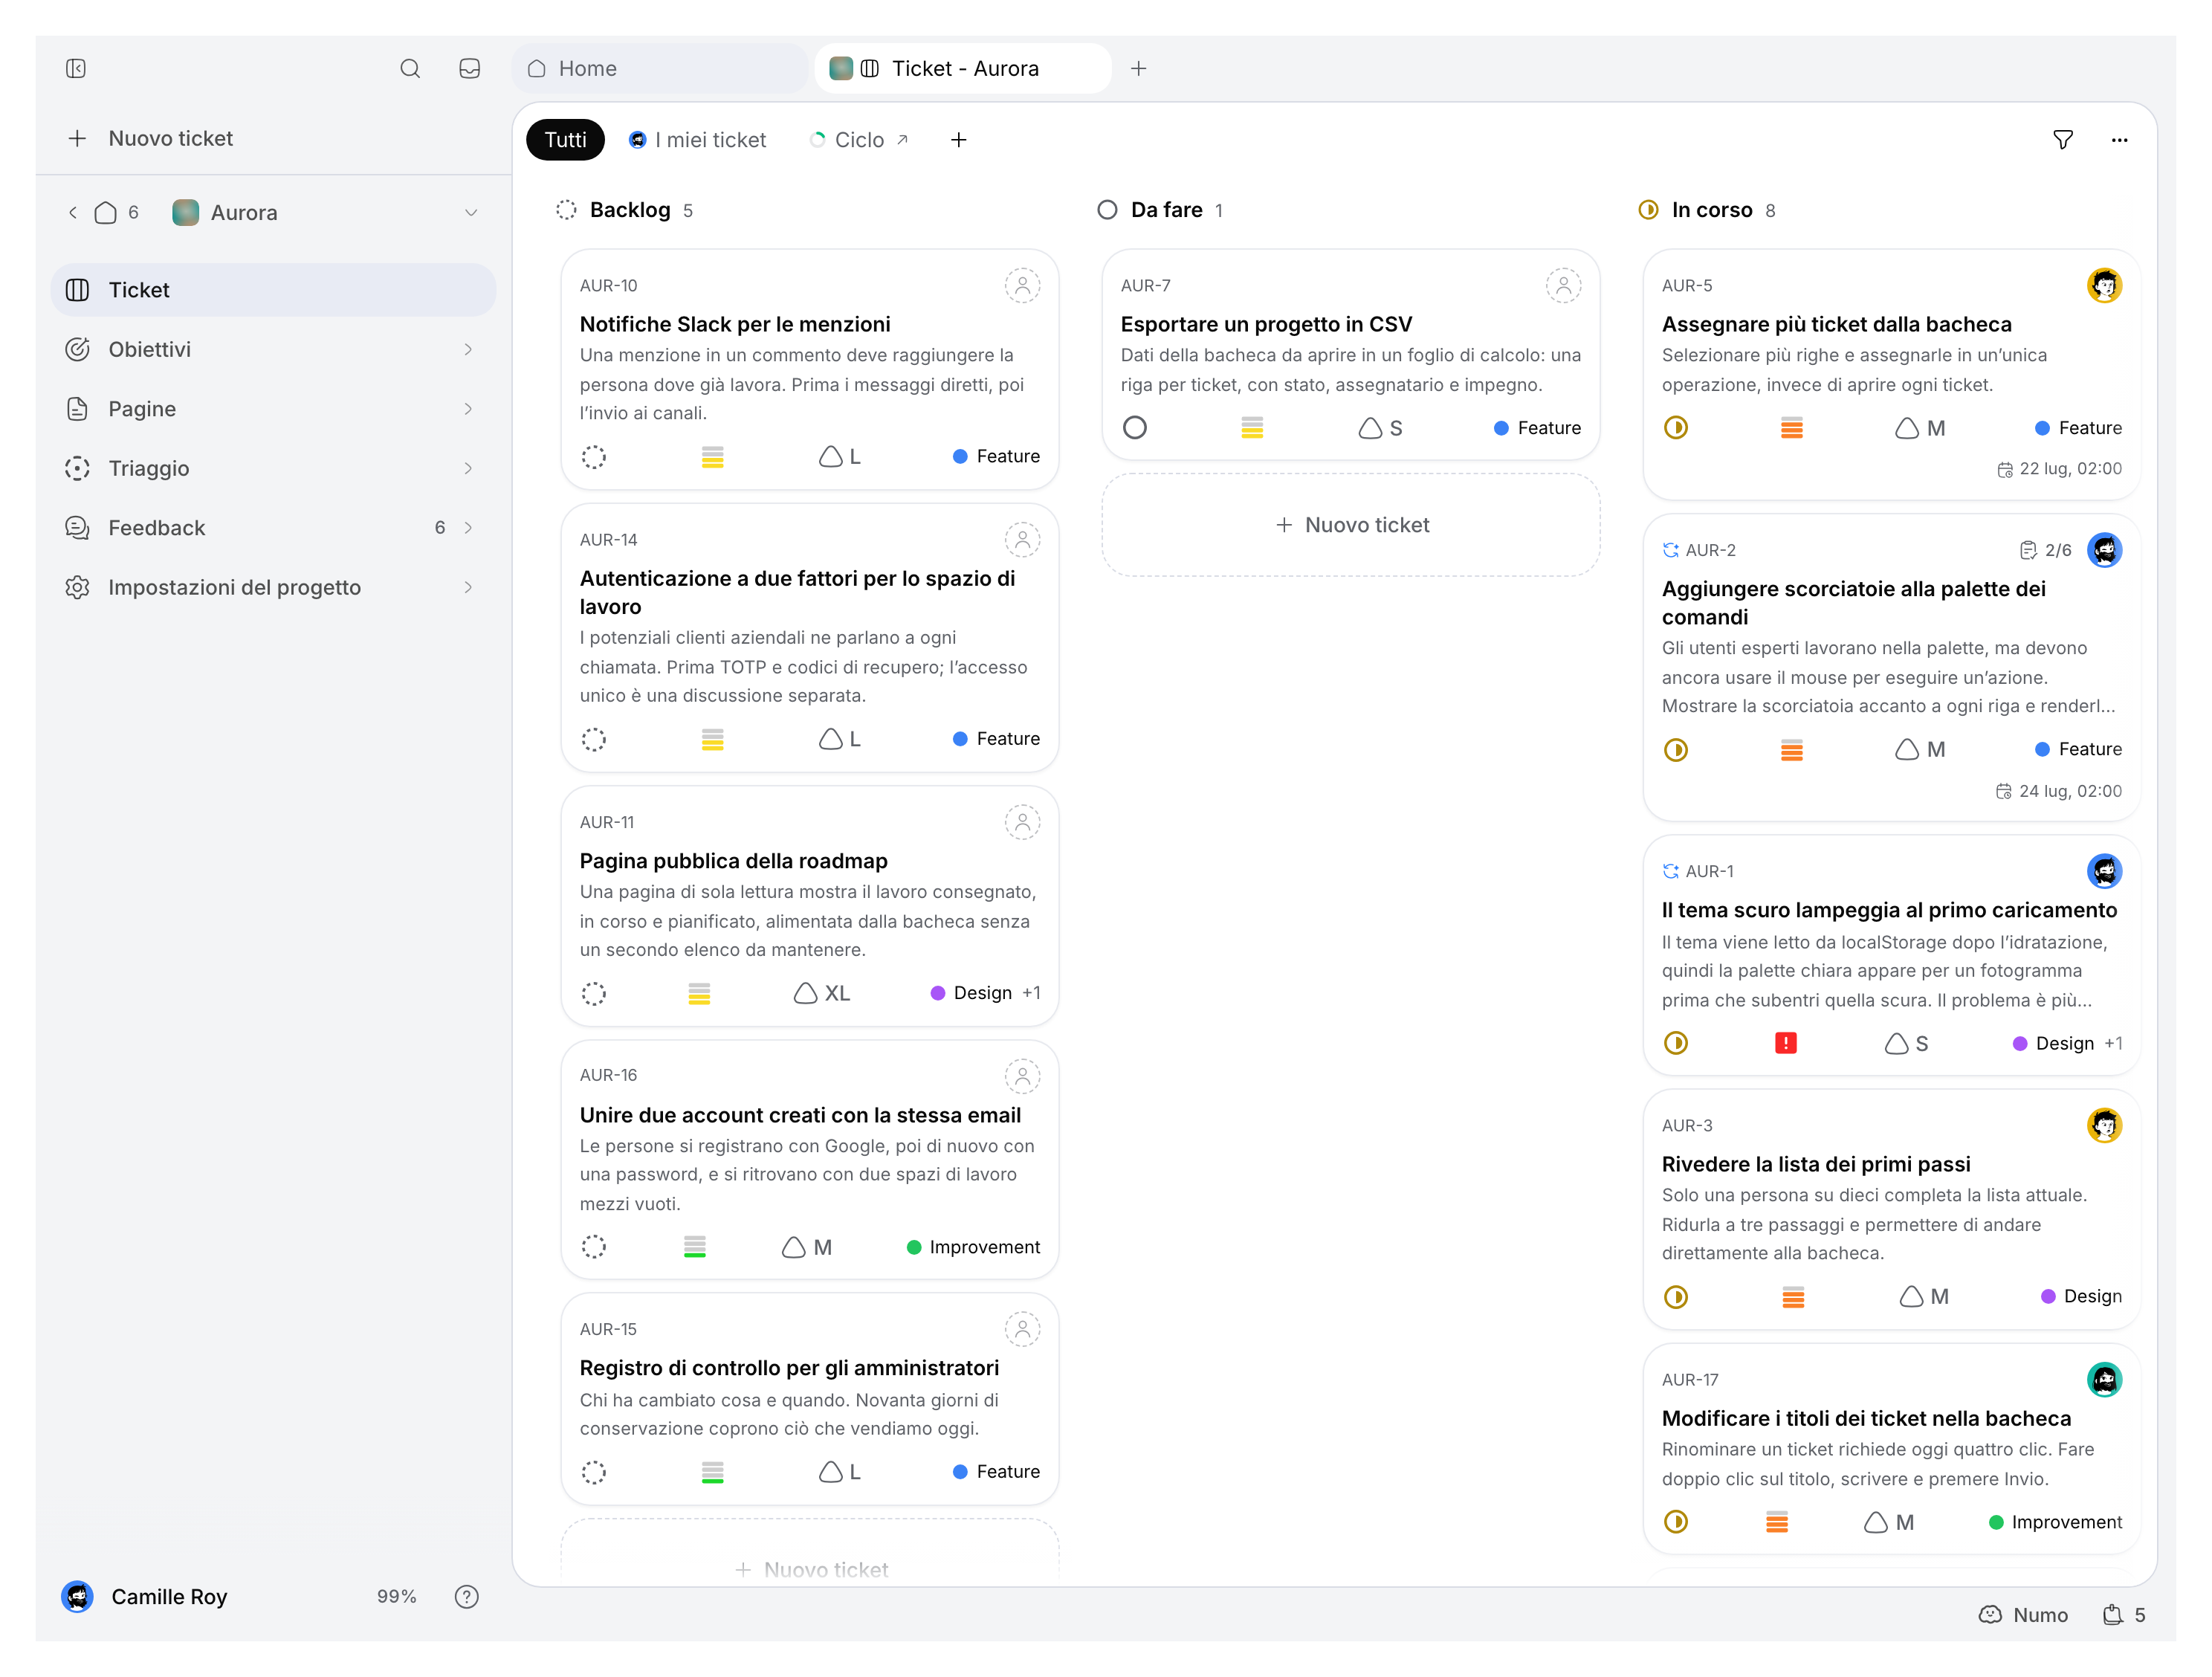
Task: Add Nuovo ticket in Da fare column
Action: point(1351,525)
